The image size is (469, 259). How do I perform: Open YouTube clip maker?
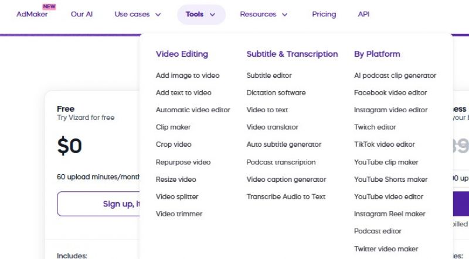(386, 163)
